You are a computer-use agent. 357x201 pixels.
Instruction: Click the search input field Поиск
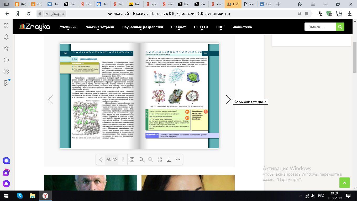[x=320, y=27]
